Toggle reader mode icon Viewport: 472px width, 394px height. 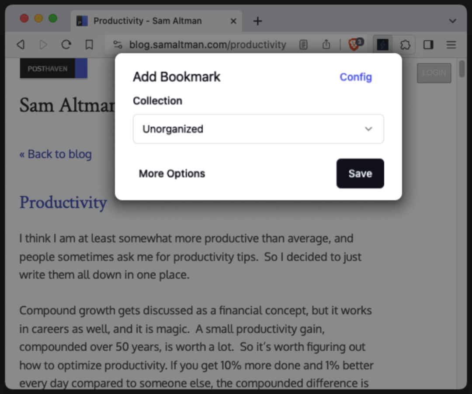point(303,45)
